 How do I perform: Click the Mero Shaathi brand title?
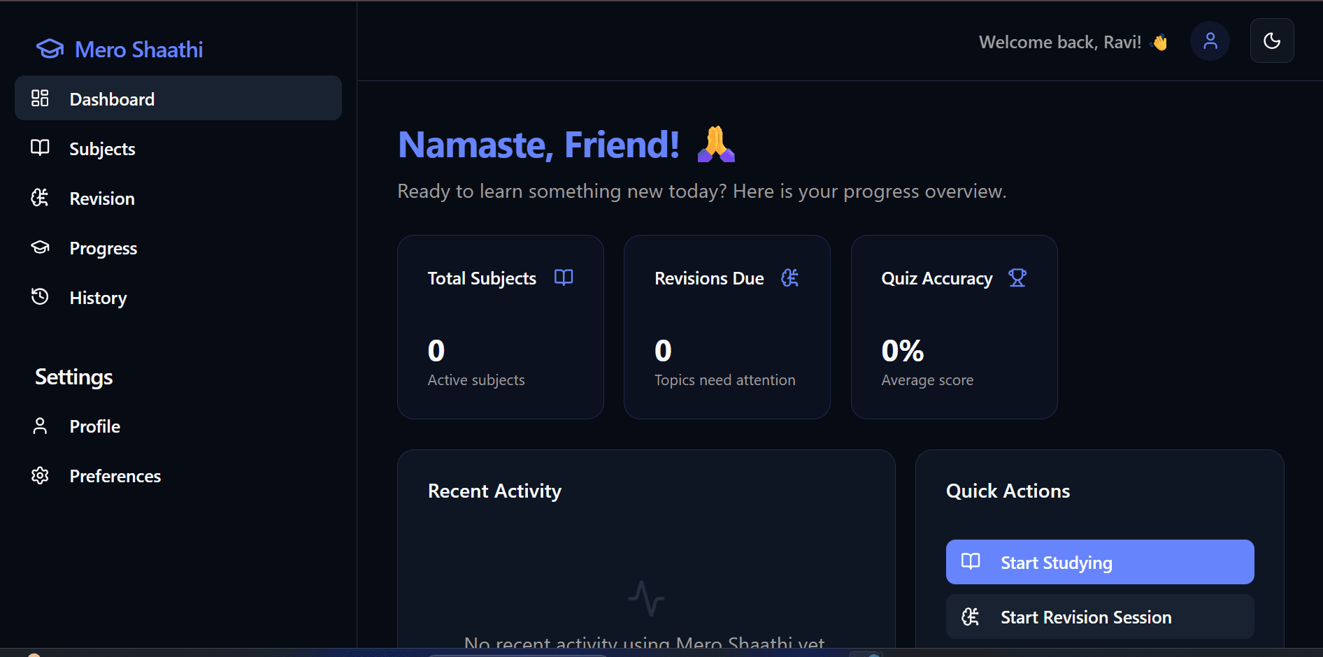(139, 50)
